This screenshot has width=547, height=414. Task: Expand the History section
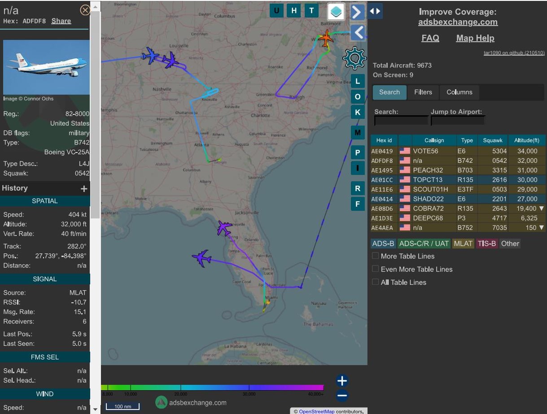84,189
